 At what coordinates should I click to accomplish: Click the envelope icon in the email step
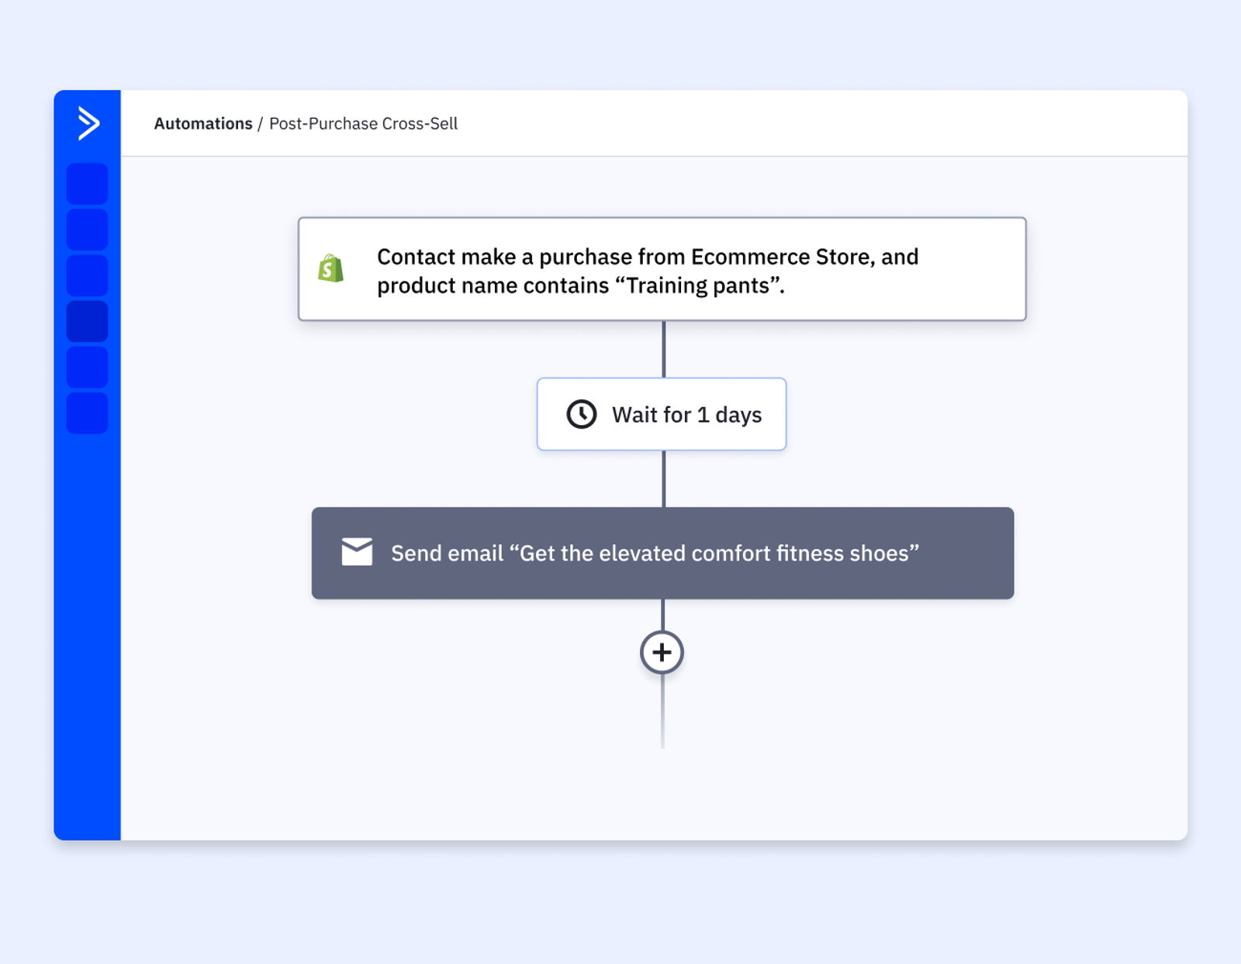[357, 552]
